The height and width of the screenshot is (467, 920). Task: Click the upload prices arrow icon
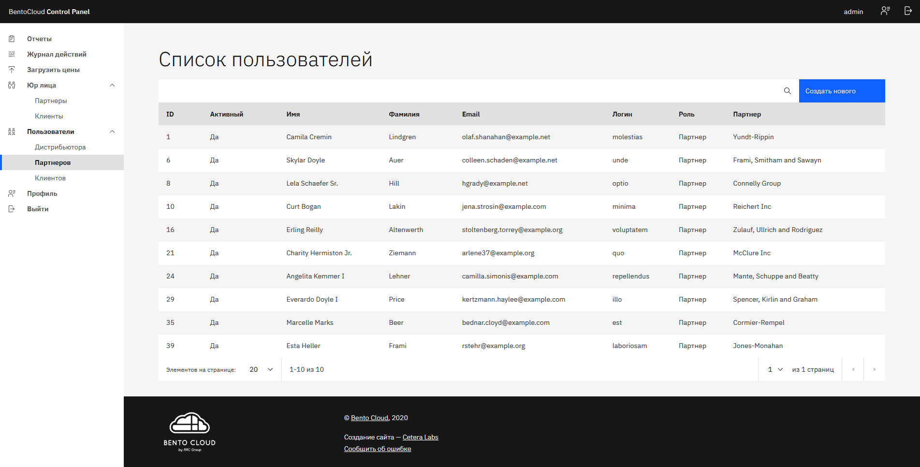click(x=12, y=70)
